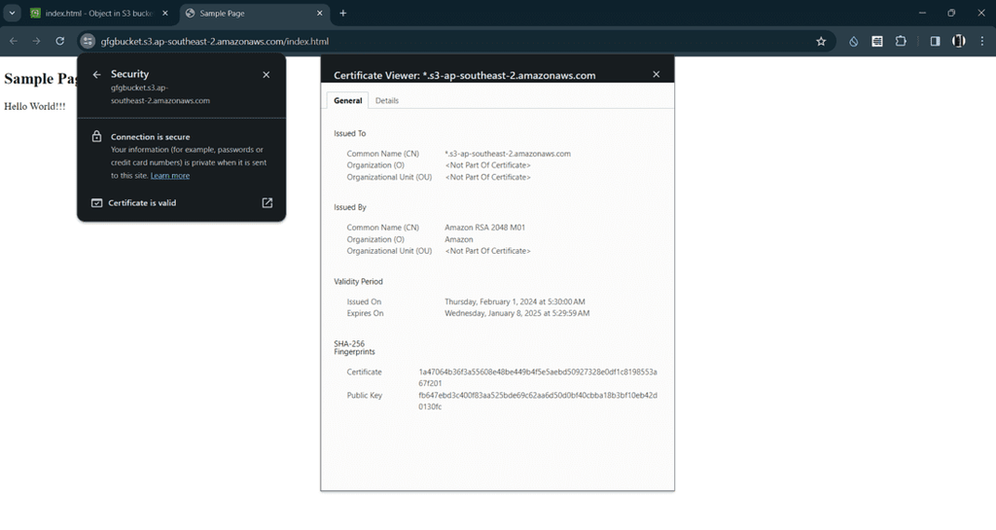Screen dimensions: 996x530
Task: Click the Public Key fingerprint value
Action: click(x=537, y=401)
